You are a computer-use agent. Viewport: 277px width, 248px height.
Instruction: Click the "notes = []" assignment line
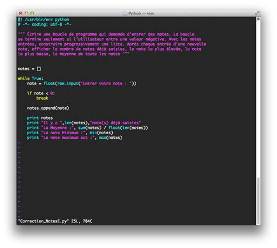coord(29,69)
